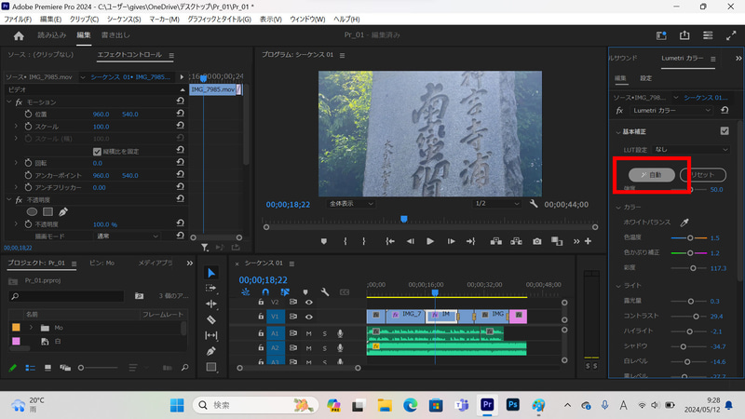
Task: Go to In point in program monitor
Action: [390, 241]
